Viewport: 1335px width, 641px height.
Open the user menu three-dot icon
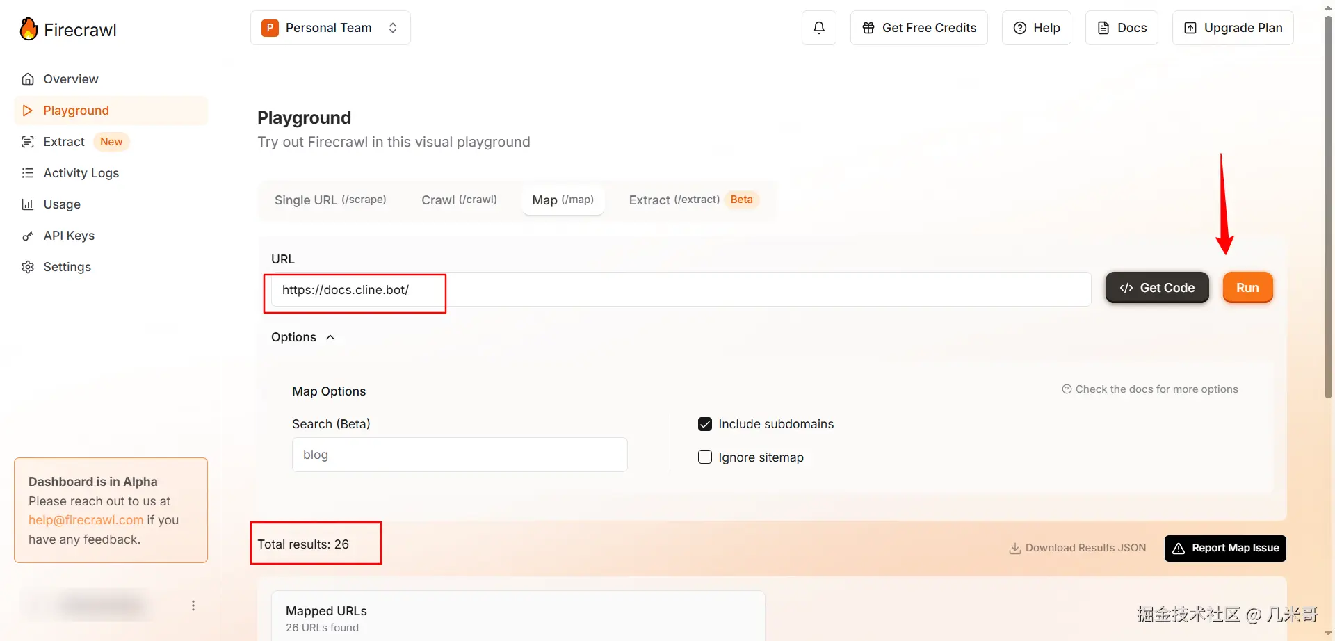(193, 606)
